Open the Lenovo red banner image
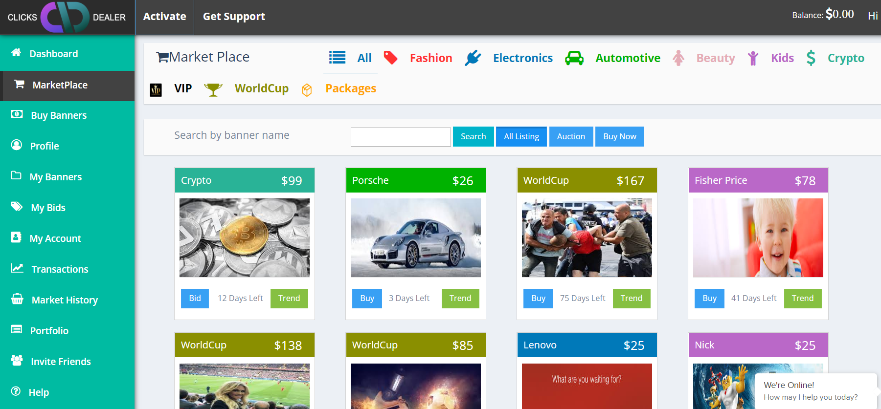The height and width of the screenshot is (409, 881). tap(587, 386)
